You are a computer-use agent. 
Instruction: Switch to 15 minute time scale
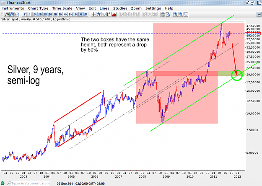click(x=45, y=15)
